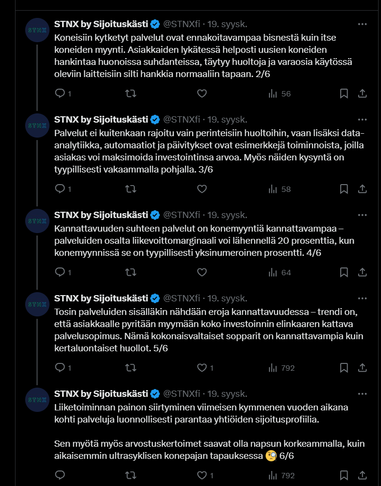Image resolution: width=381 pixels, height=486 pixels.
Task: Share the 6/6 tweet
Action: point(362,475)
